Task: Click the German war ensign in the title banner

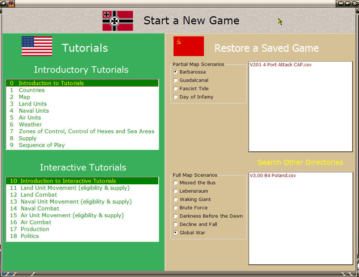Action: pyautogui.click(x=117, y=20)
